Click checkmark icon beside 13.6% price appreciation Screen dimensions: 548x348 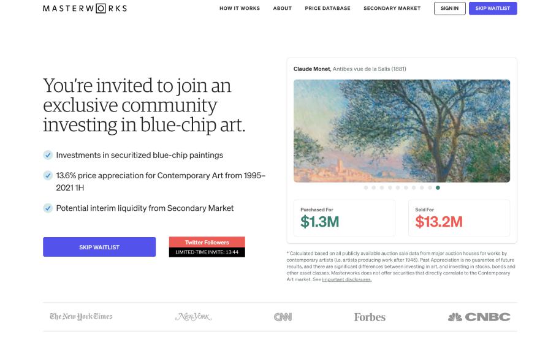(48, 175)
